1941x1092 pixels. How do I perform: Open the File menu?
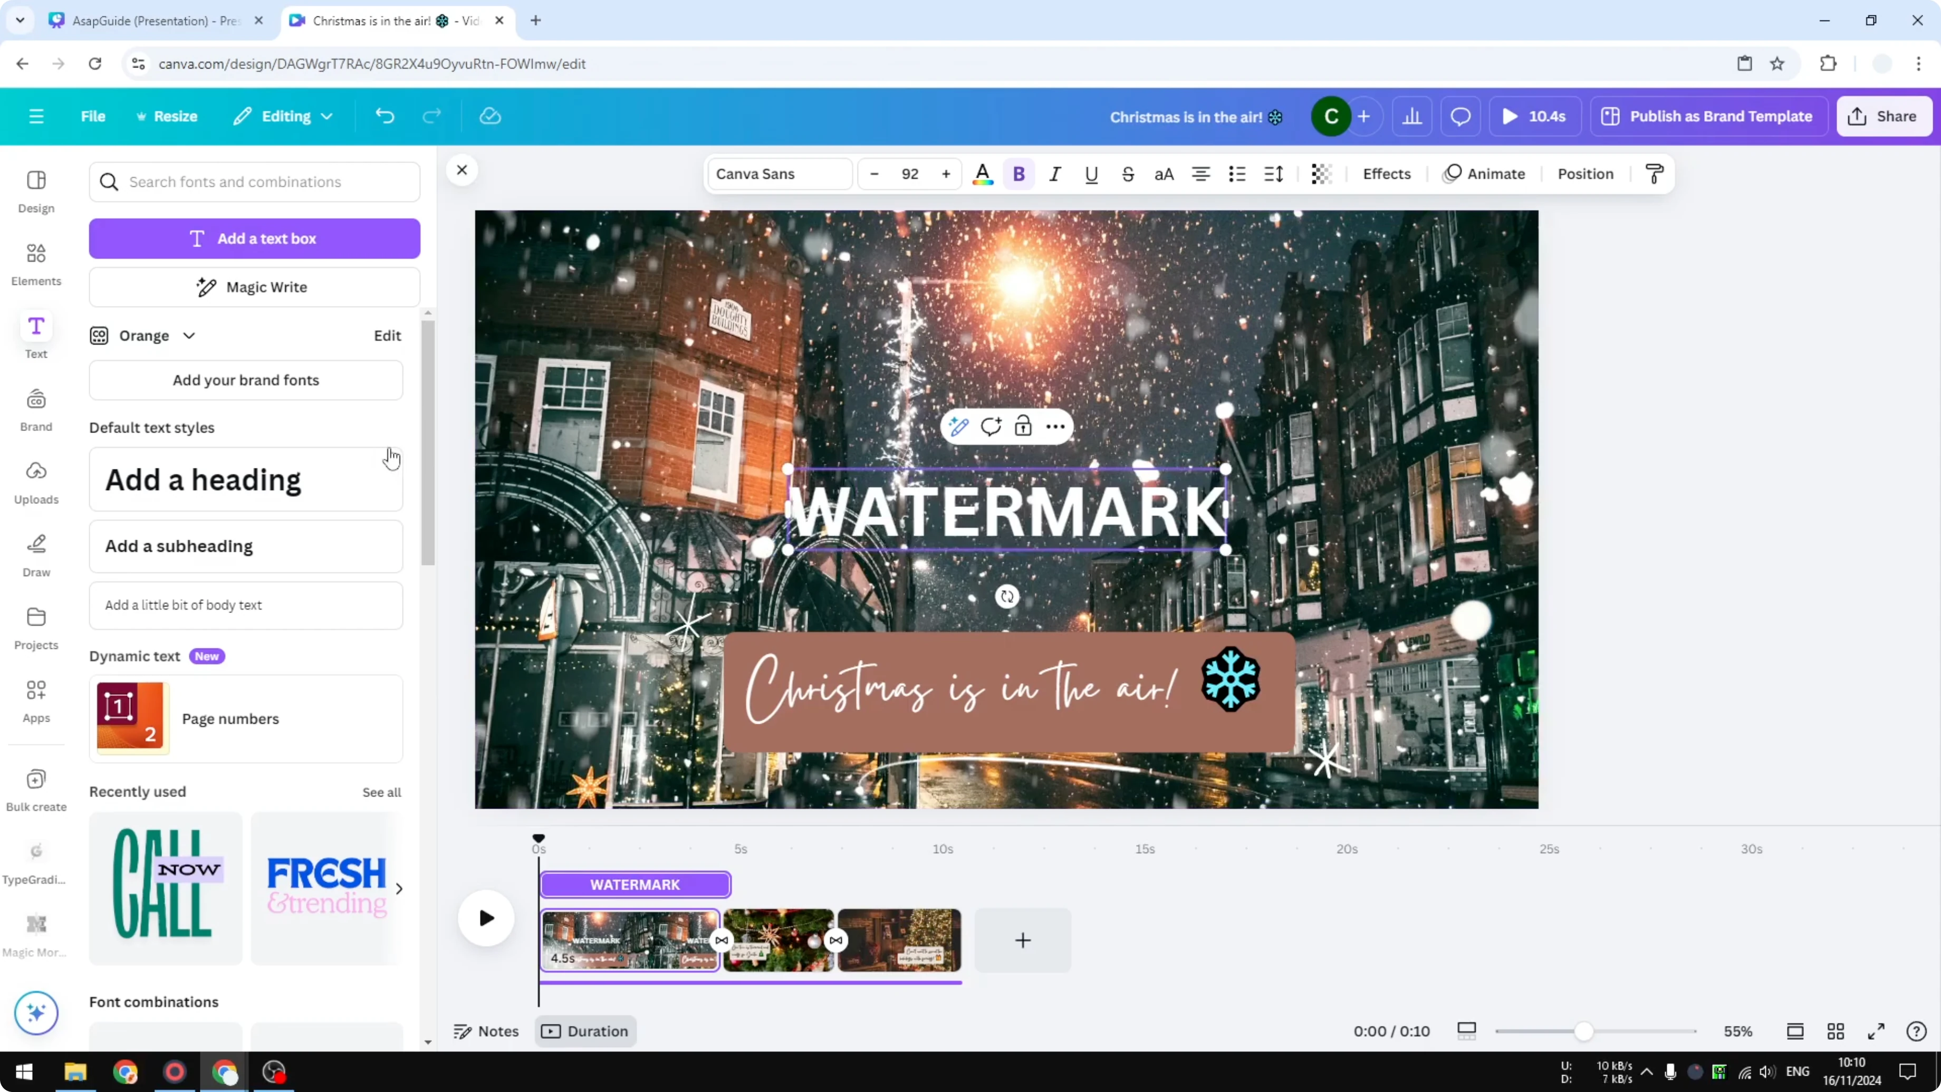[x=93, y=116]
